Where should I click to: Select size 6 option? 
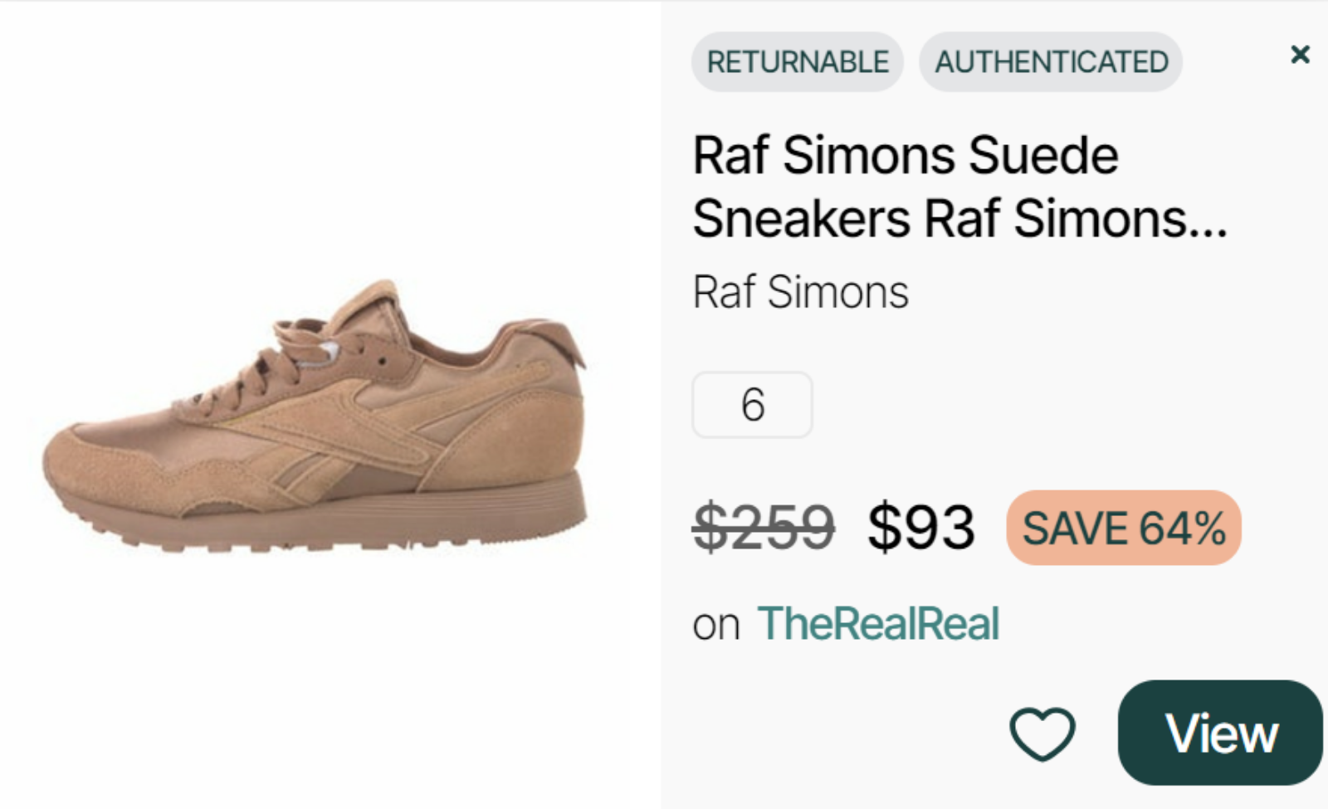point(752,405)
